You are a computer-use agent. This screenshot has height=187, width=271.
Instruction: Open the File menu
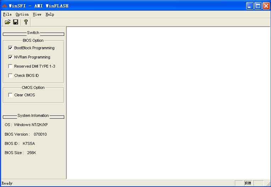tap(7, 15)
